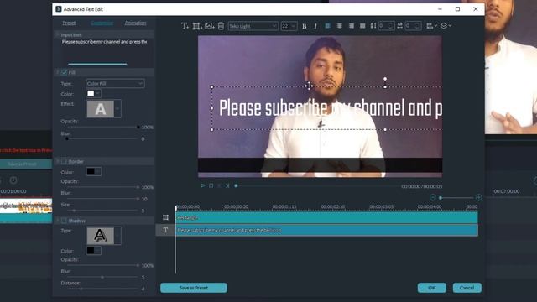Open the Teko Light font dropdown
Image resolution: width=537 pixels, height=302 pixels.
[x=253, y=26]
